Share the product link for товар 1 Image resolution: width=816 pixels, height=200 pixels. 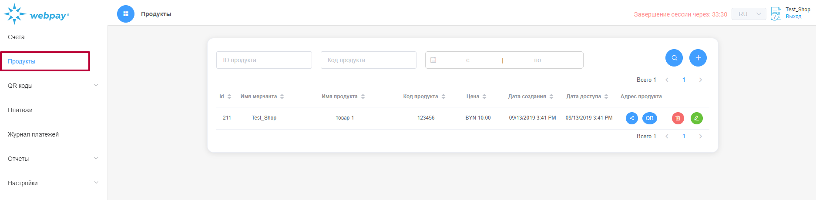coord(631,118)
